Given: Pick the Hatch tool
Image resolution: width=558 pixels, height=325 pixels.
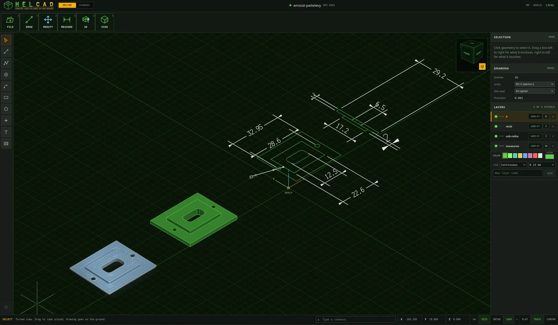Looking at the screenshot, I should tap(6, 143).
